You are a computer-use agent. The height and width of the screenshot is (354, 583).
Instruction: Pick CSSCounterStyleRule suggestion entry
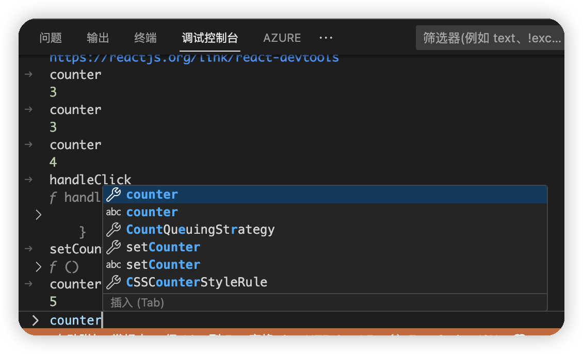pos(197,282)
